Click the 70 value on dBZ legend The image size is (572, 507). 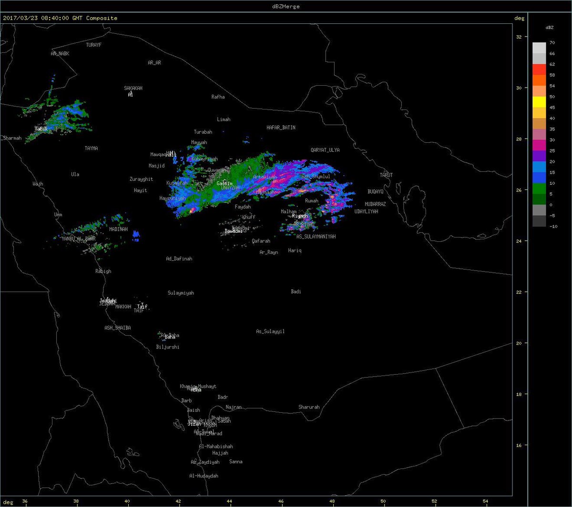coord(552,43)
